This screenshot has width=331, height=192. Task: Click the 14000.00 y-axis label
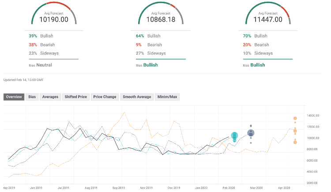point(314,115)
